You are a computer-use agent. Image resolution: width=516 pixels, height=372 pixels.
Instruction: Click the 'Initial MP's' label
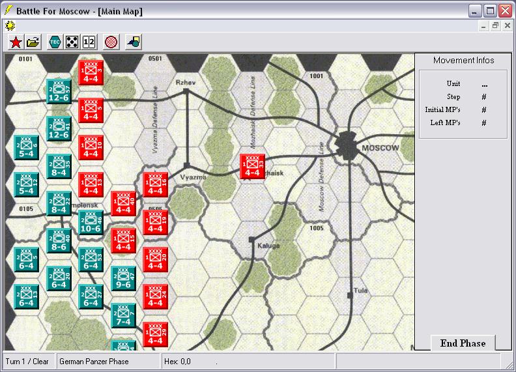click(x=442, y=109)
